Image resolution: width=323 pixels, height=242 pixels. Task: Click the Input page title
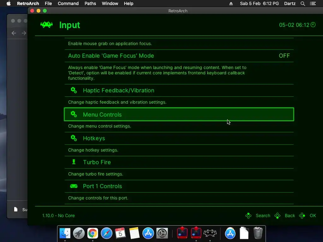coord(70,25)
